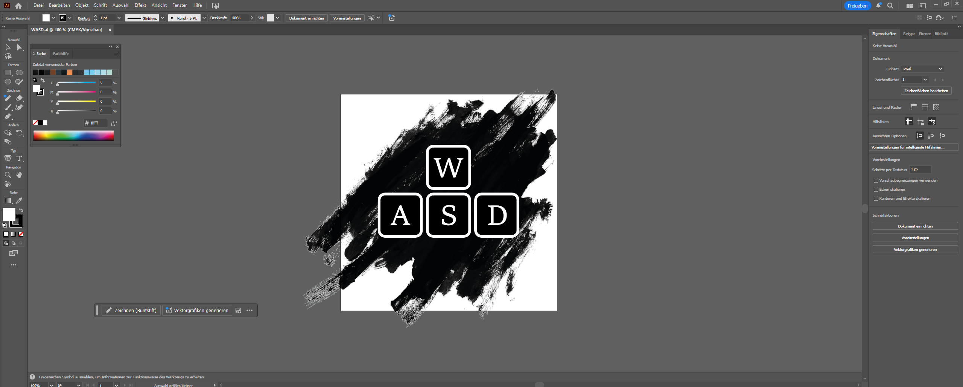The image size is (963, 387).
Task: Select the Eyedropper tool
Action: point(19,200)
